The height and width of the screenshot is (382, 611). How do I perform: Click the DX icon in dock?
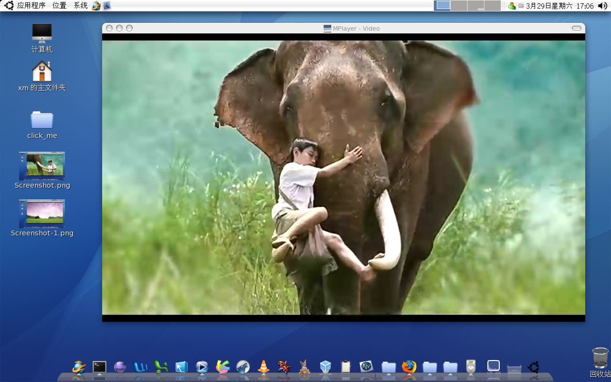284,367
